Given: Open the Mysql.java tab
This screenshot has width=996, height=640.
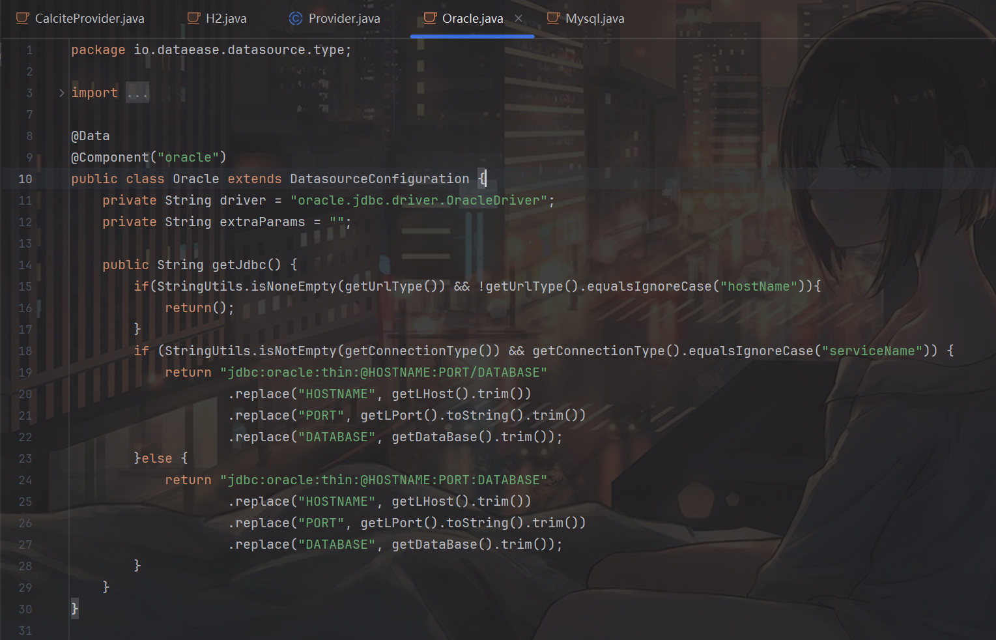Looking at the screenshot, I should click(594, 18).
